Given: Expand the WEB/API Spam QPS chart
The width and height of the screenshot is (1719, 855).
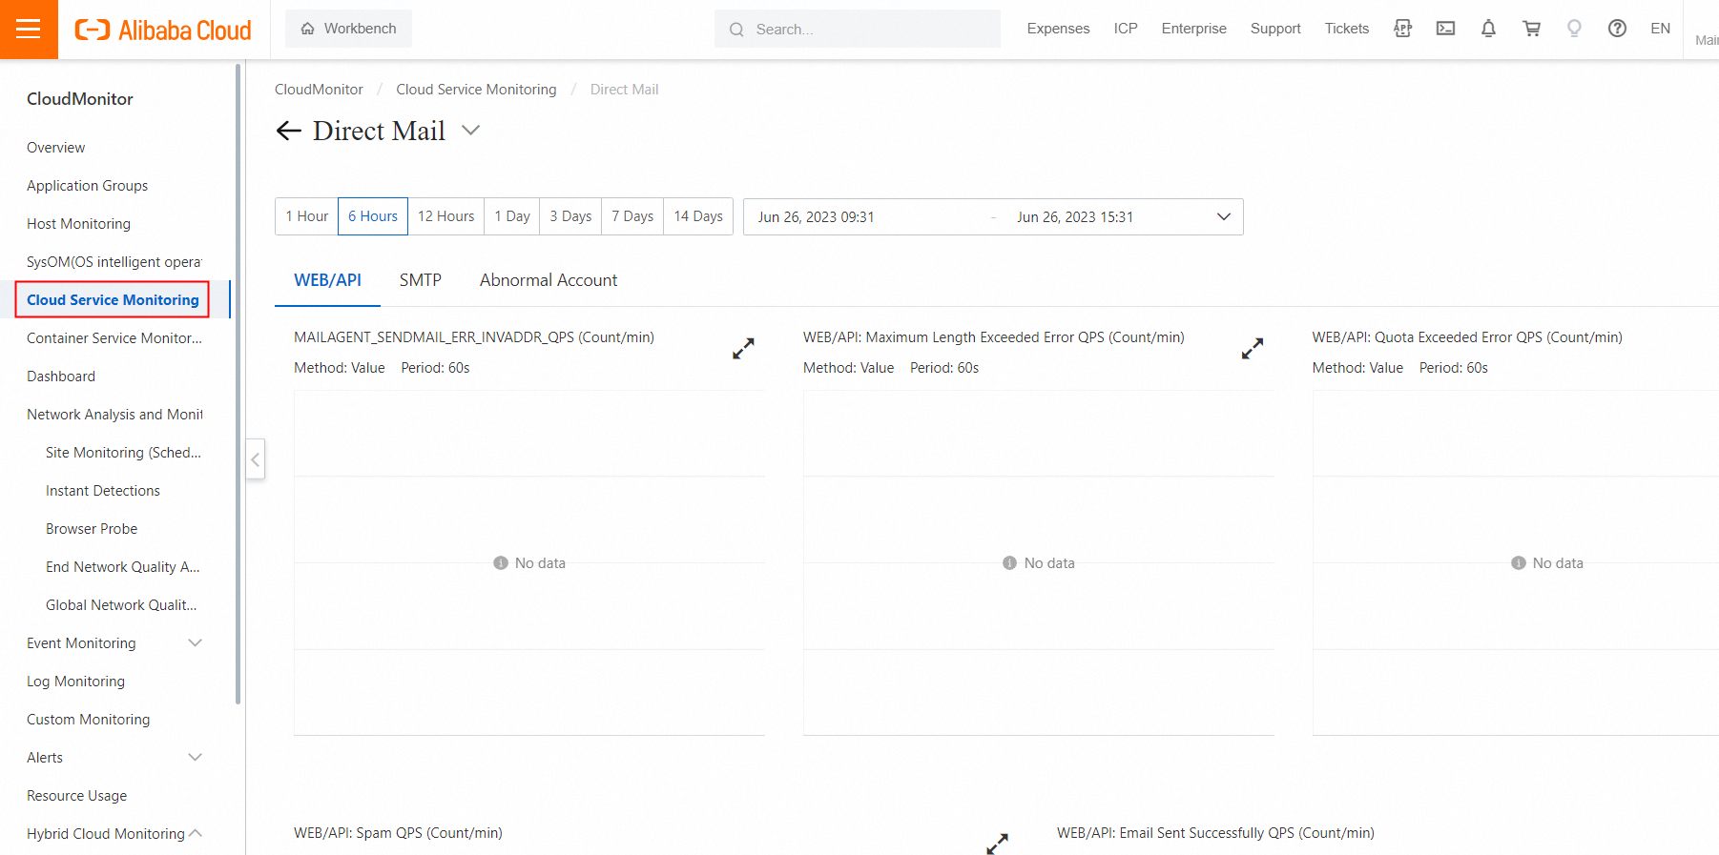Looking at the screenshot, I should coord(997,844).
